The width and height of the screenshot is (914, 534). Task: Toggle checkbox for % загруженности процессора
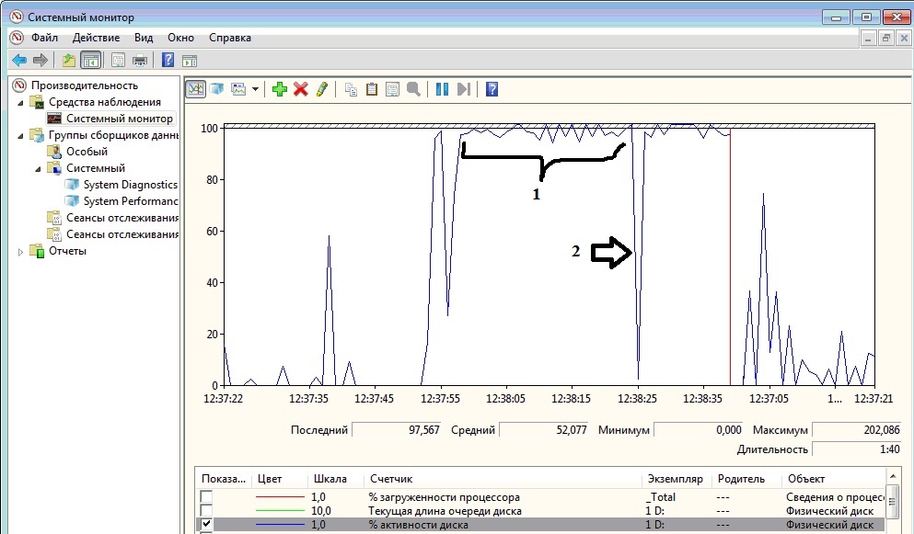coord(206,496)
